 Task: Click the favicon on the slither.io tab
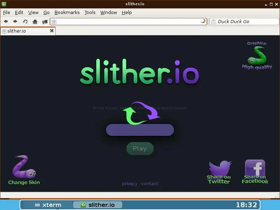tap(4, 31)
